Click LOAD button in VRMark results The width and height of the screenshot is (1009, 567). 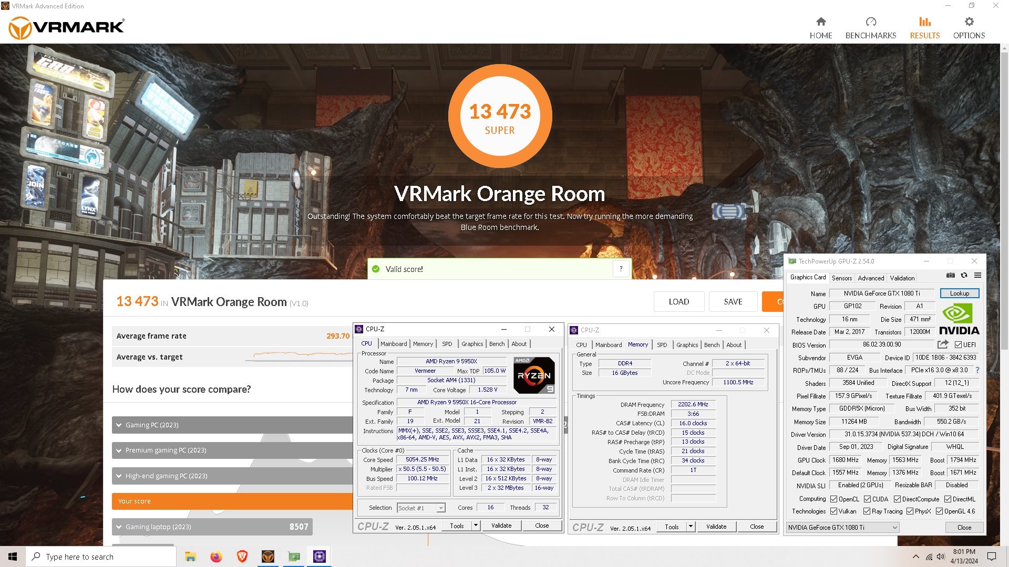click(x=679, y=302)
